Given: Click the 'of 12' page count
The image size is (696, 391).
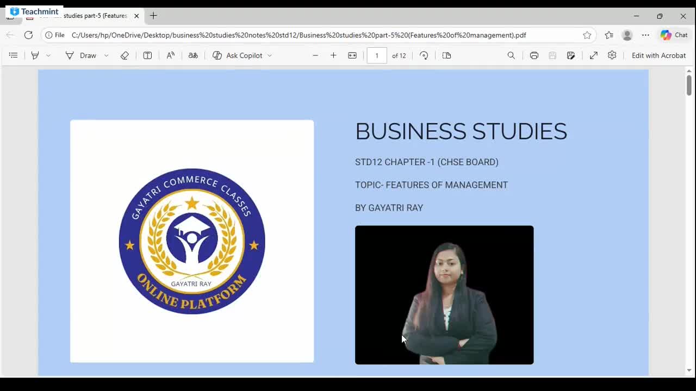Looking at the screenshot, I should tap(399, 55).
